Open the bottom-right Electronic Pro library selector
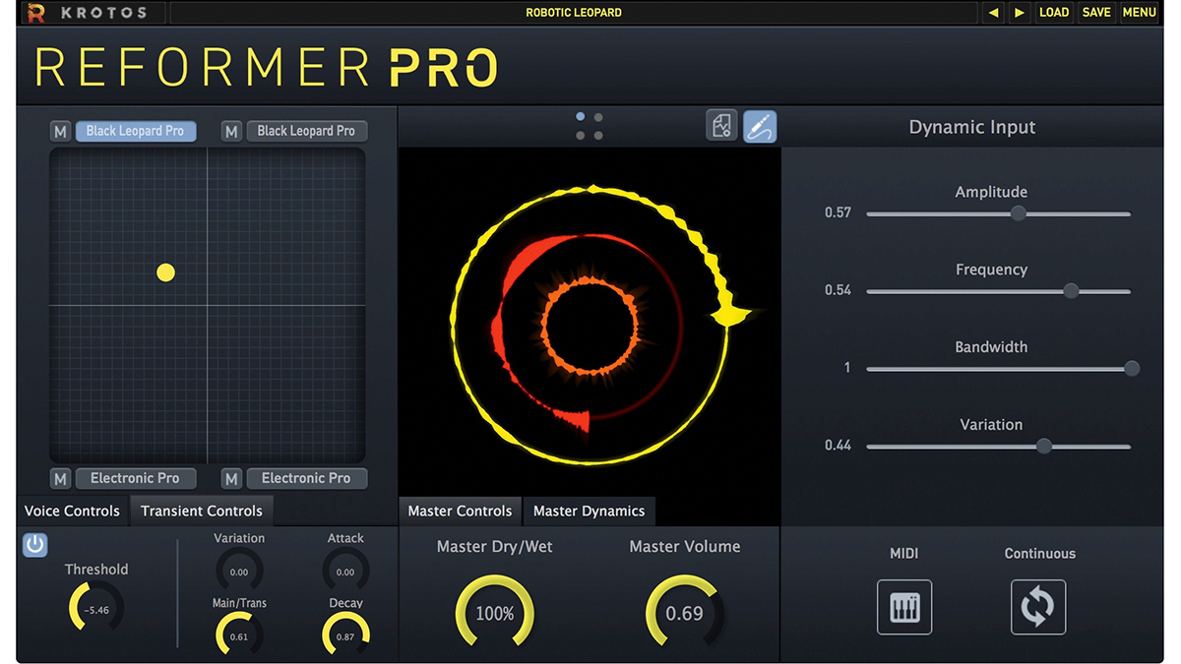1181x664 pixels. pos(306,478)
